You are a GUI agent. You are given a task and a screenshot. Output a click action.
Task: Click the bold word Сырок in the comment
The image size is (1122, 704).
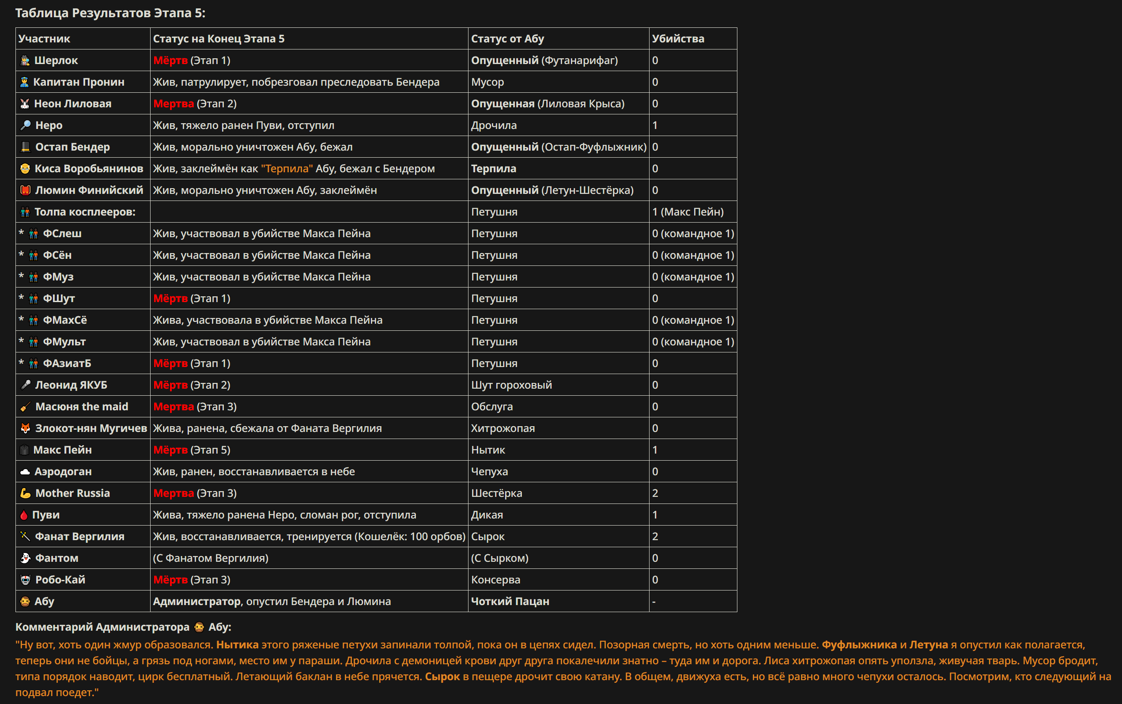[442, 677]
